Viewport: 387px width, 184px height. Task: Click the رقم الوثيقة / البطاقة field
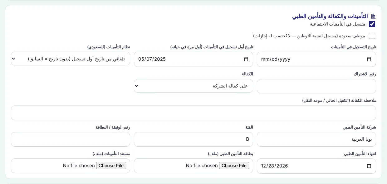coord(71,139)
